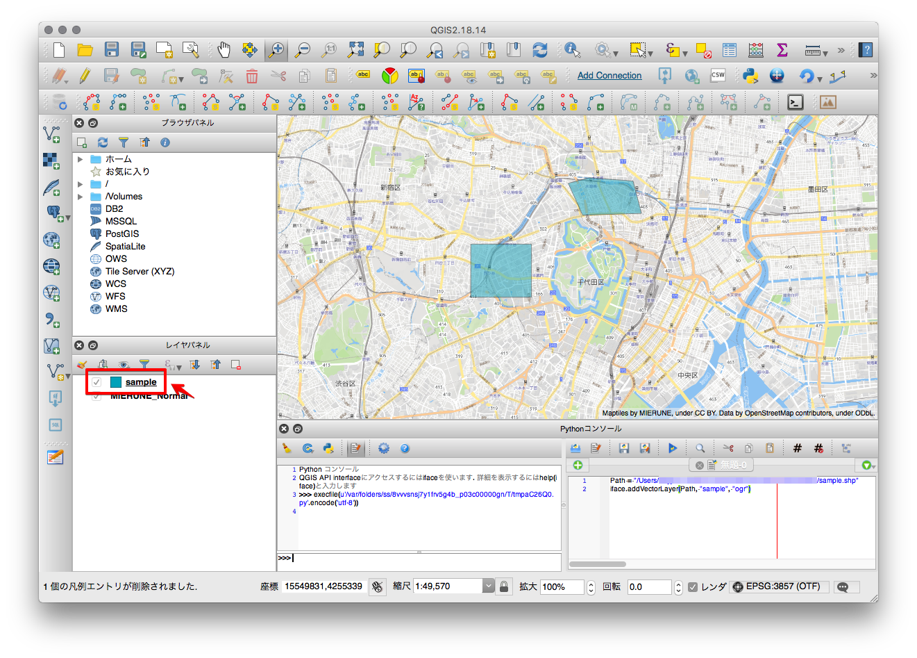The height and width of the screenshot is (658, 917).
Task: Click the pencil Toggle Editing icon
Action: click(x=85, y=76)
